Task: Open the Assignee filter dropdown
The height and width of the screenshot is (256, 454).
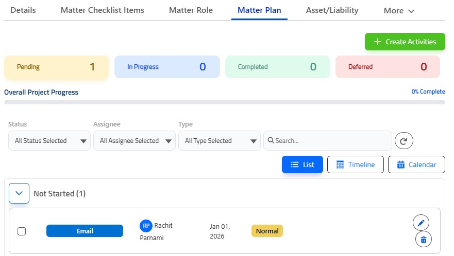Action: [134, 141]
